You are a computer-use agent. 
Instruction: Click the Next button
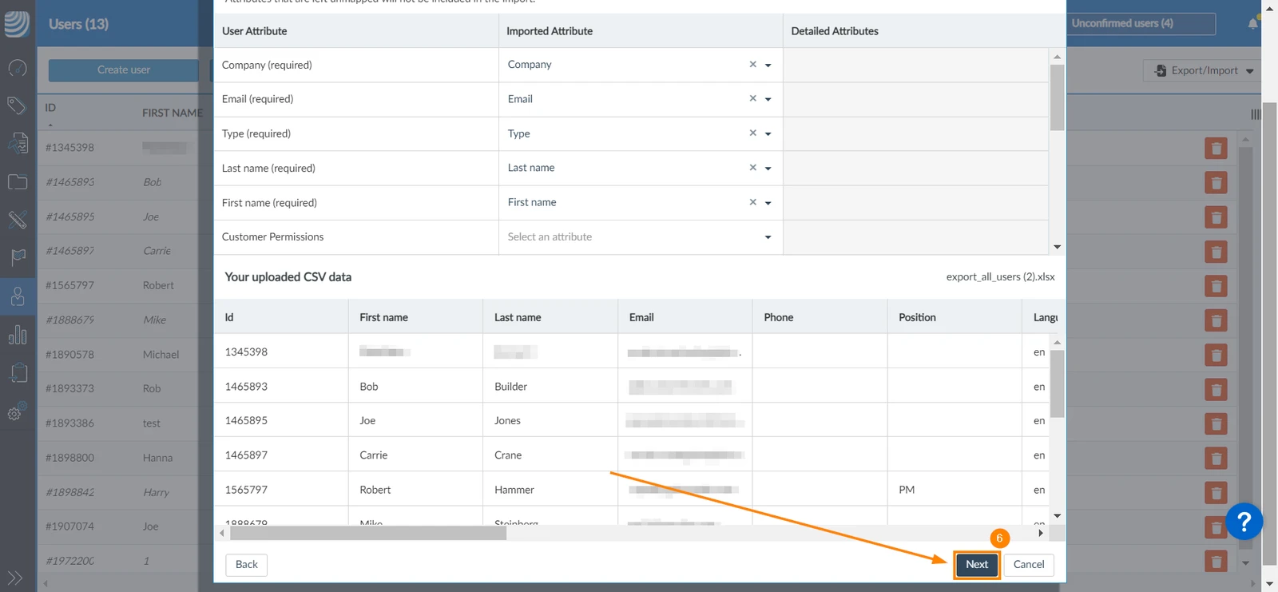[x=977, y=564]
